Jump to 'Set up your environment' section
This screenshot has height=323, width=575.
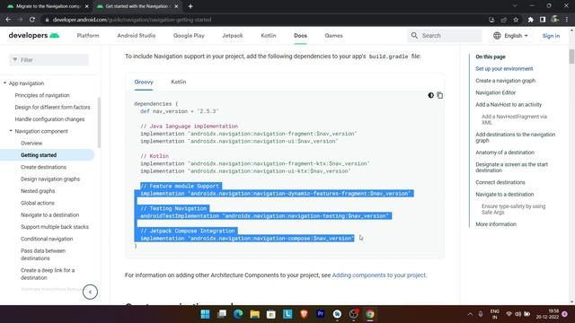tap(504, 69)
